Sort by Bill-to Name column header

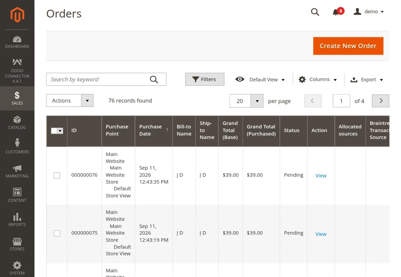(x=184, y=131)
